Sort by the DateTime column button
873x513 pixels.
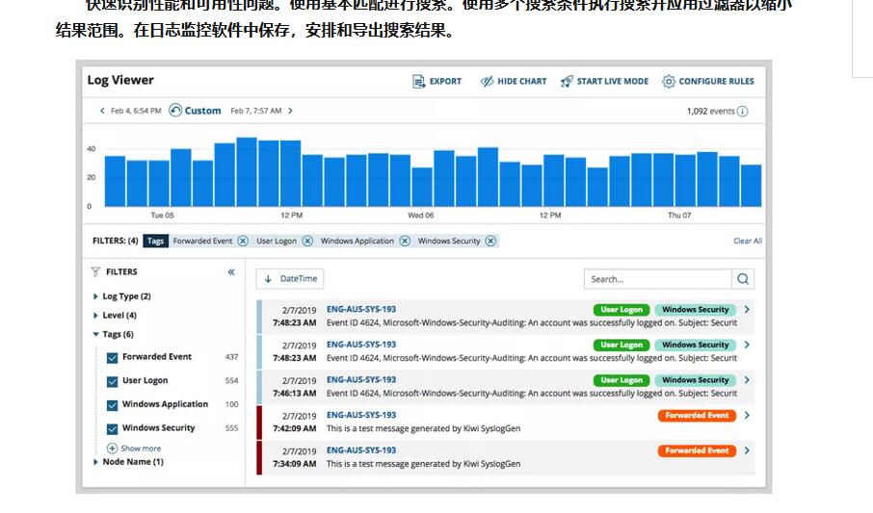(290, 279)
